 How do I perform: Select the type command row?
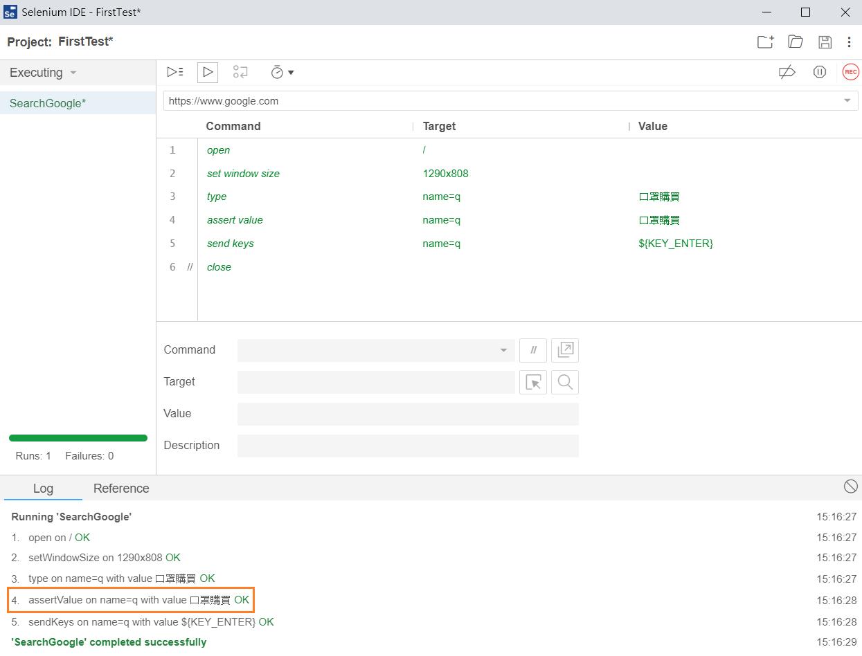pos(509,197)
